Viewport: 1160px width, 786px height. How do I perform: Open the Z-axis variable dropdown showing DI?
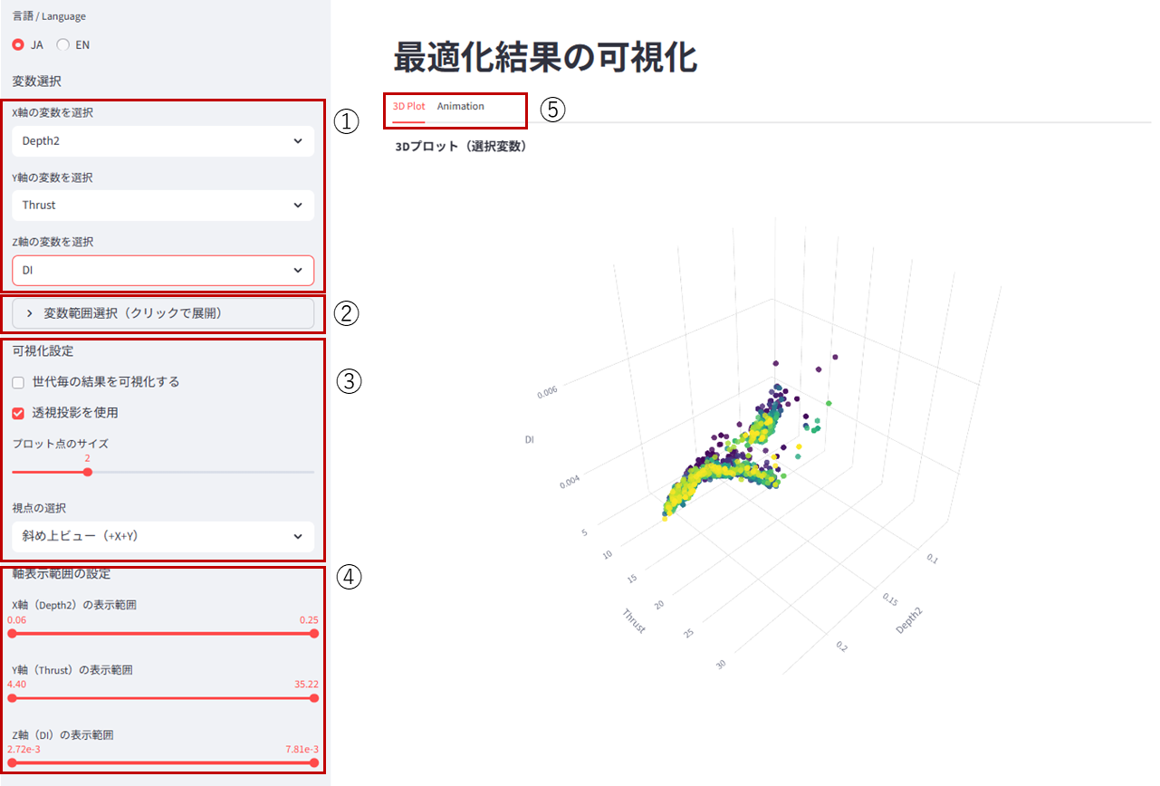pyautogui.click(x=163, y=270)
